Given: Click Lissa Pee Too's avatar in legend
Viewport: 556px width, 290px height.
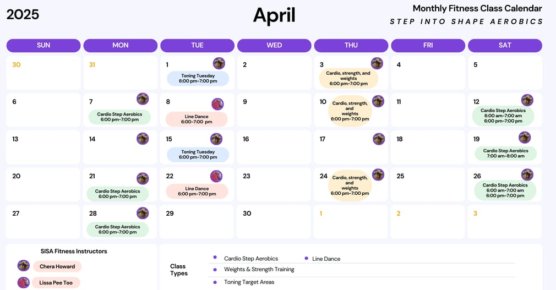Looking at the screenshot, I should 24,282.
